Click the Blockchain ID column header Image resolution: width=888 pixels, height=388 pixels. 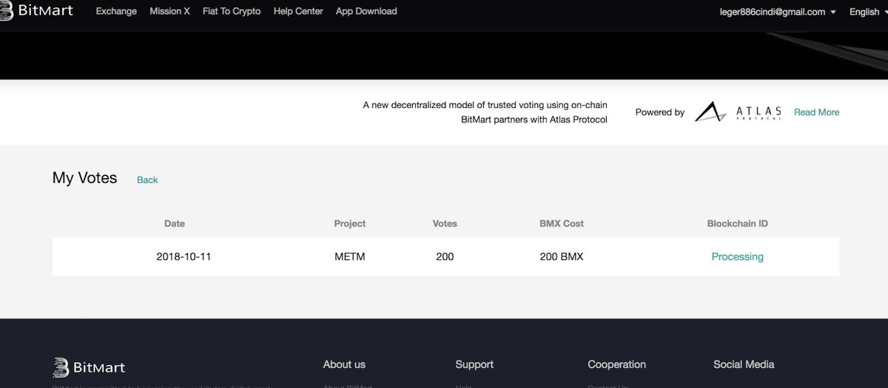point(737,223)
